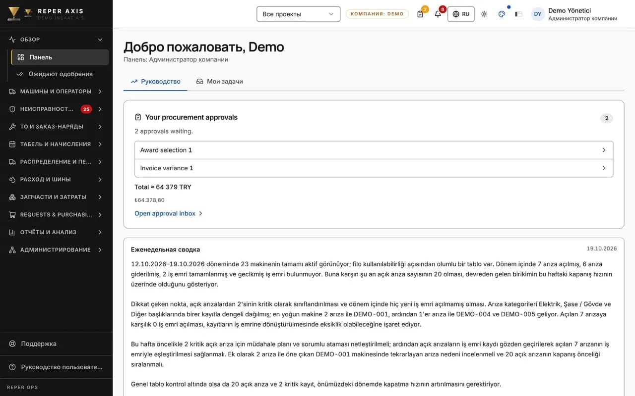Click the bar chart icon for ОТЧЁТЫ И АНАЛИЗ
Screen dimensions: 635x396
point(12,232)
